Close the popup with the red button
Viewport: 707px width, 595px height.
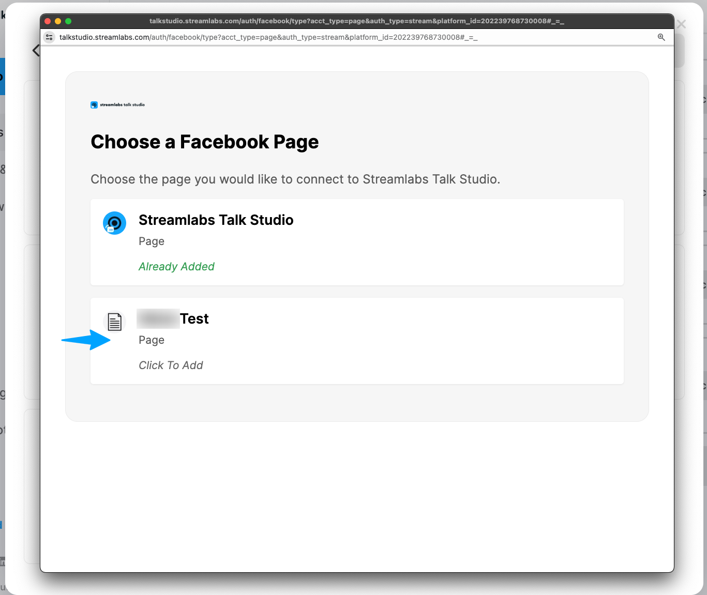(48, 21)
